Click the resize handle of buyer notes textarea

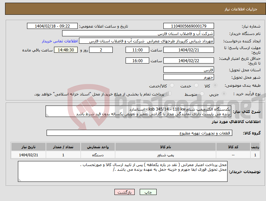coord(20,180)
